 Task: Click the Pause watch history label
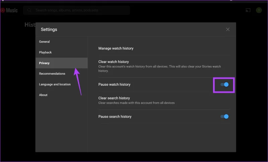coord(114,84)
